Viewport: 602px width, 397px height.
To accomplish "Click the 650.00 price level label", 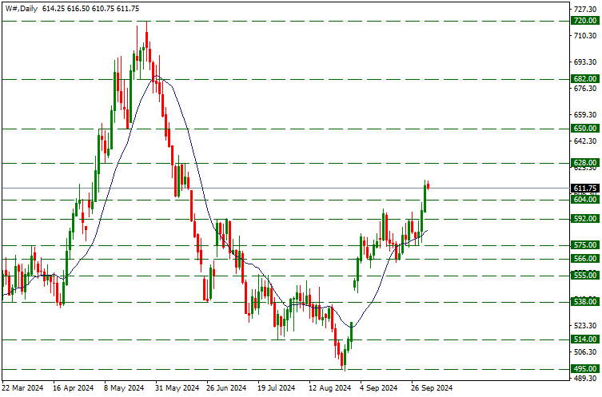I will [585, 128].
